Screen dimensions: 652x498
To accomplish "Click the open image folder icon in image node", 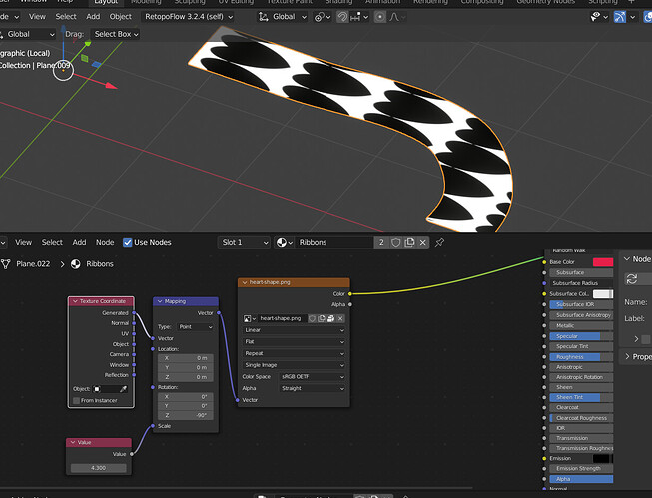I will [330, 318].
